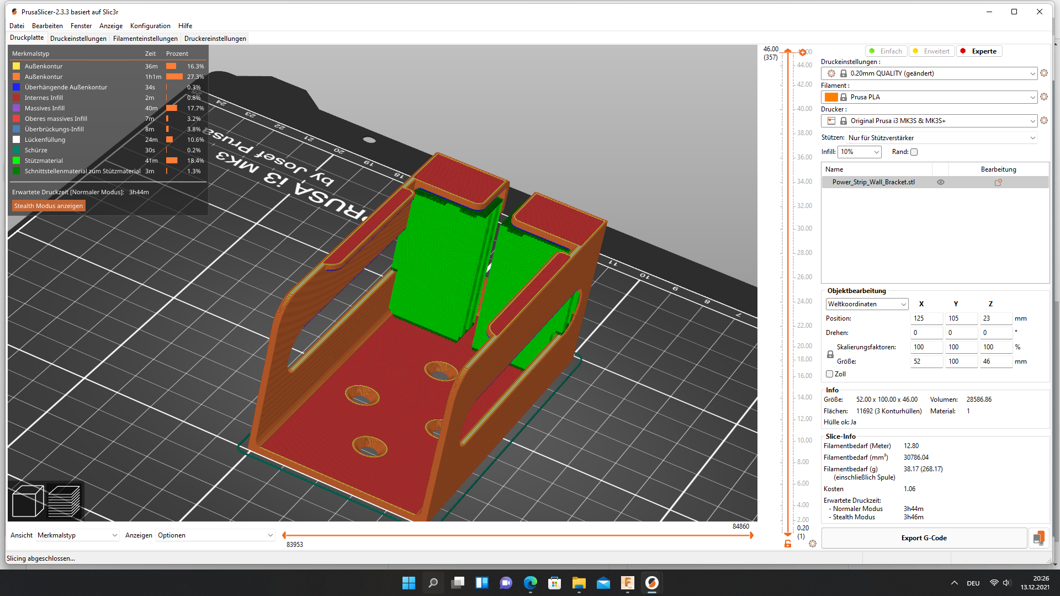The image size is (1060, 596).
Task: Open print settings gear icon beside quality preset
Action: click(1043, 73)
